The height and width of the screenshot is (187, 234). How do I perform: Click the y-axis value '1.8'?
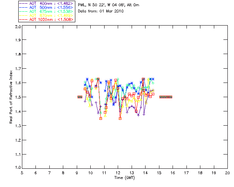tap(18, 54)
